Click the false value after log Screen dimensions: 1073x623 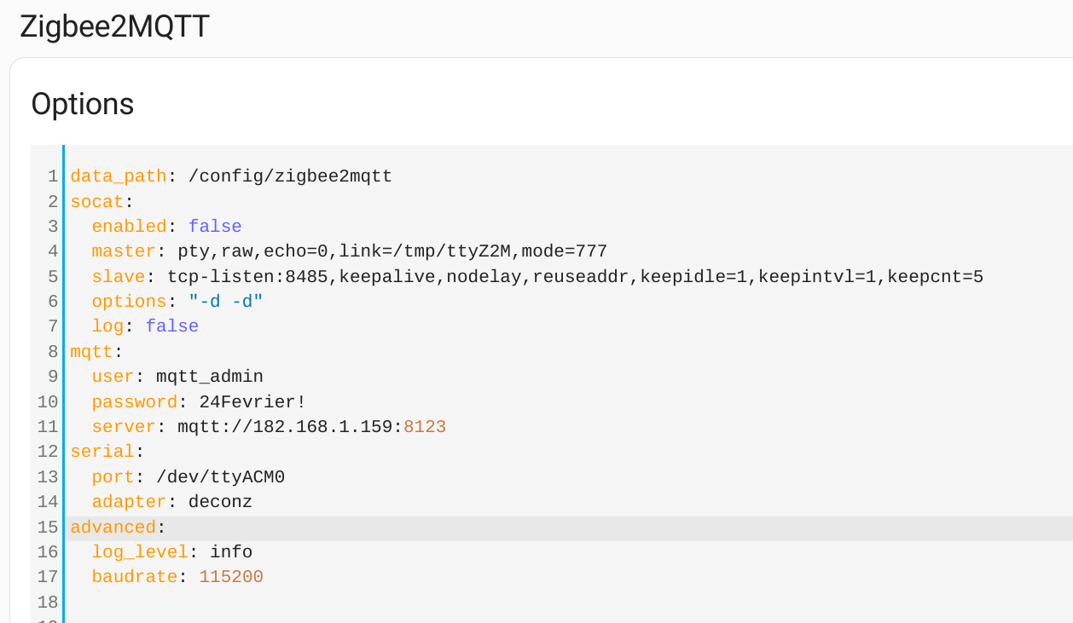(x=171, y=326)
